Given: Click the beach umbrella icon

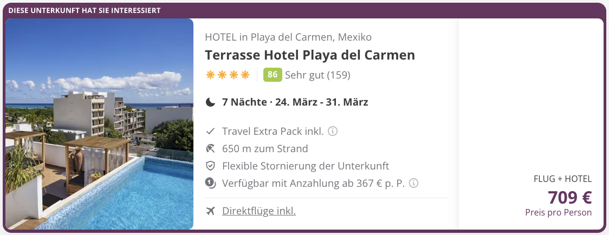Looking at the screenshot, I should tap(211, 148).
